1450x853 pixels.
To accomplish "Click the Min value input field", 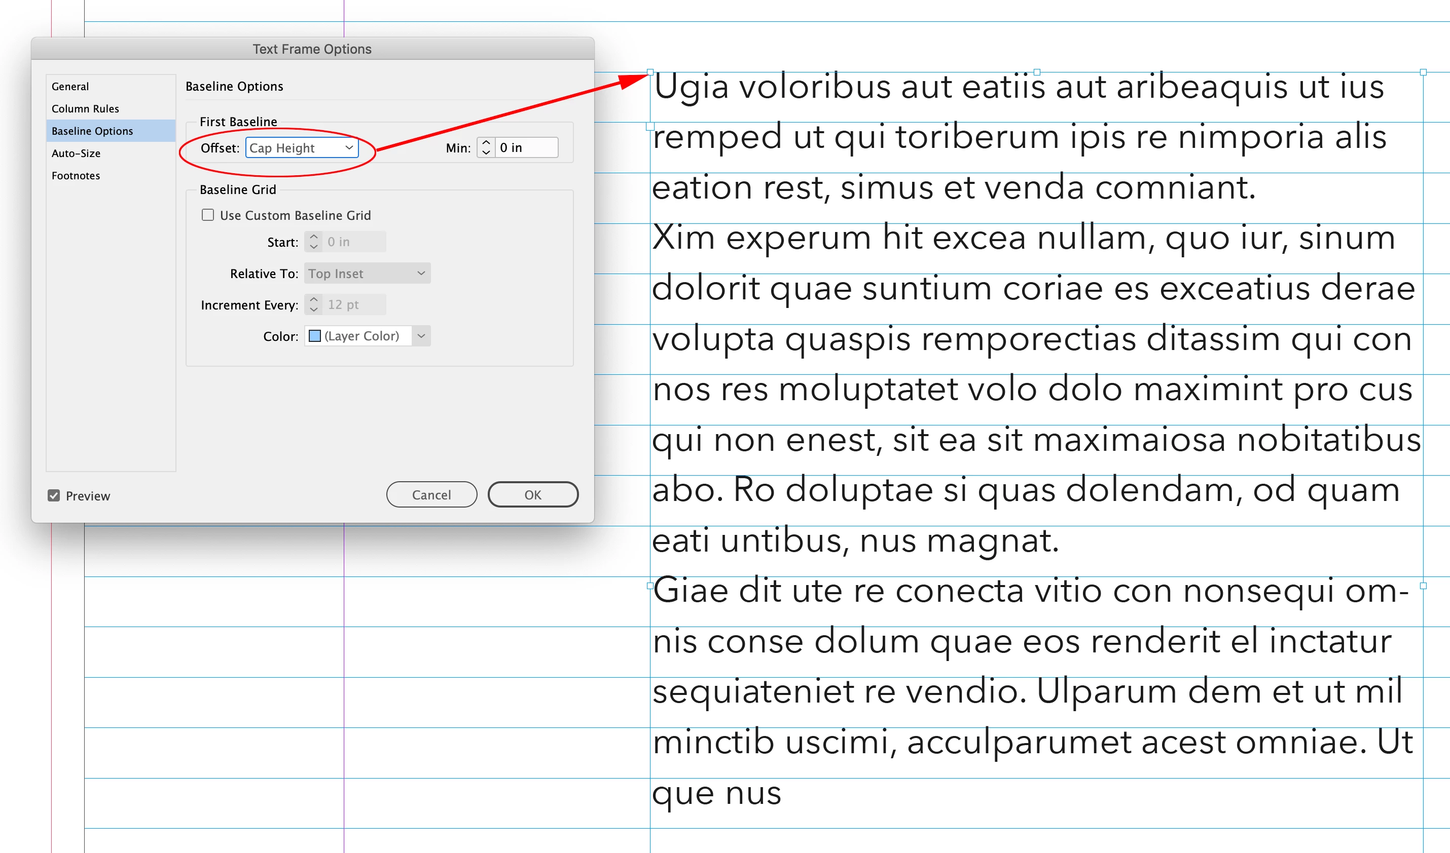I will point(525,148).
